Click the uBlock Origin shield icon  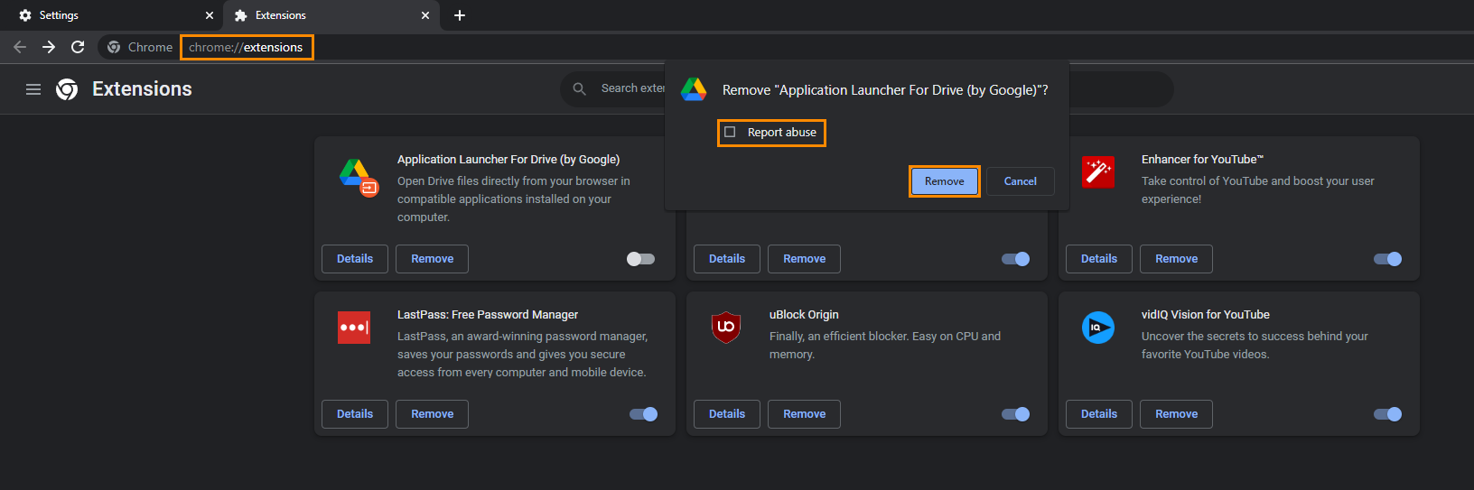click(x=726, y=328)
